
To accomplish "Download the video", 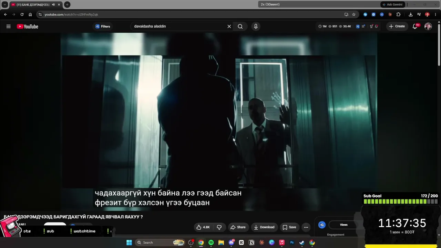I will click(264, 227).
